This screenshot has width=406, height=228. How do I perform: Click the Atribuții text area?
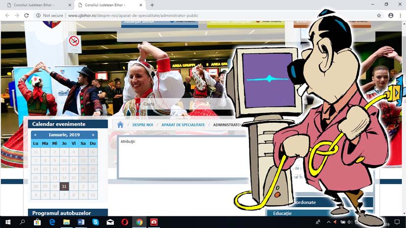tap(183, 157)
